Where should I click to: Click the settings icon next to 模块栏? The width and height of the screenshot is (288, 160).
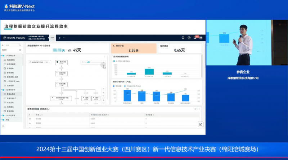[x=20, y=50]
